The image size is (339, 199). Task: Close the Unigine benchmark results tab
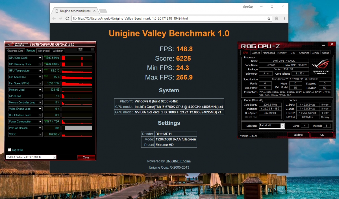point(94,11)
